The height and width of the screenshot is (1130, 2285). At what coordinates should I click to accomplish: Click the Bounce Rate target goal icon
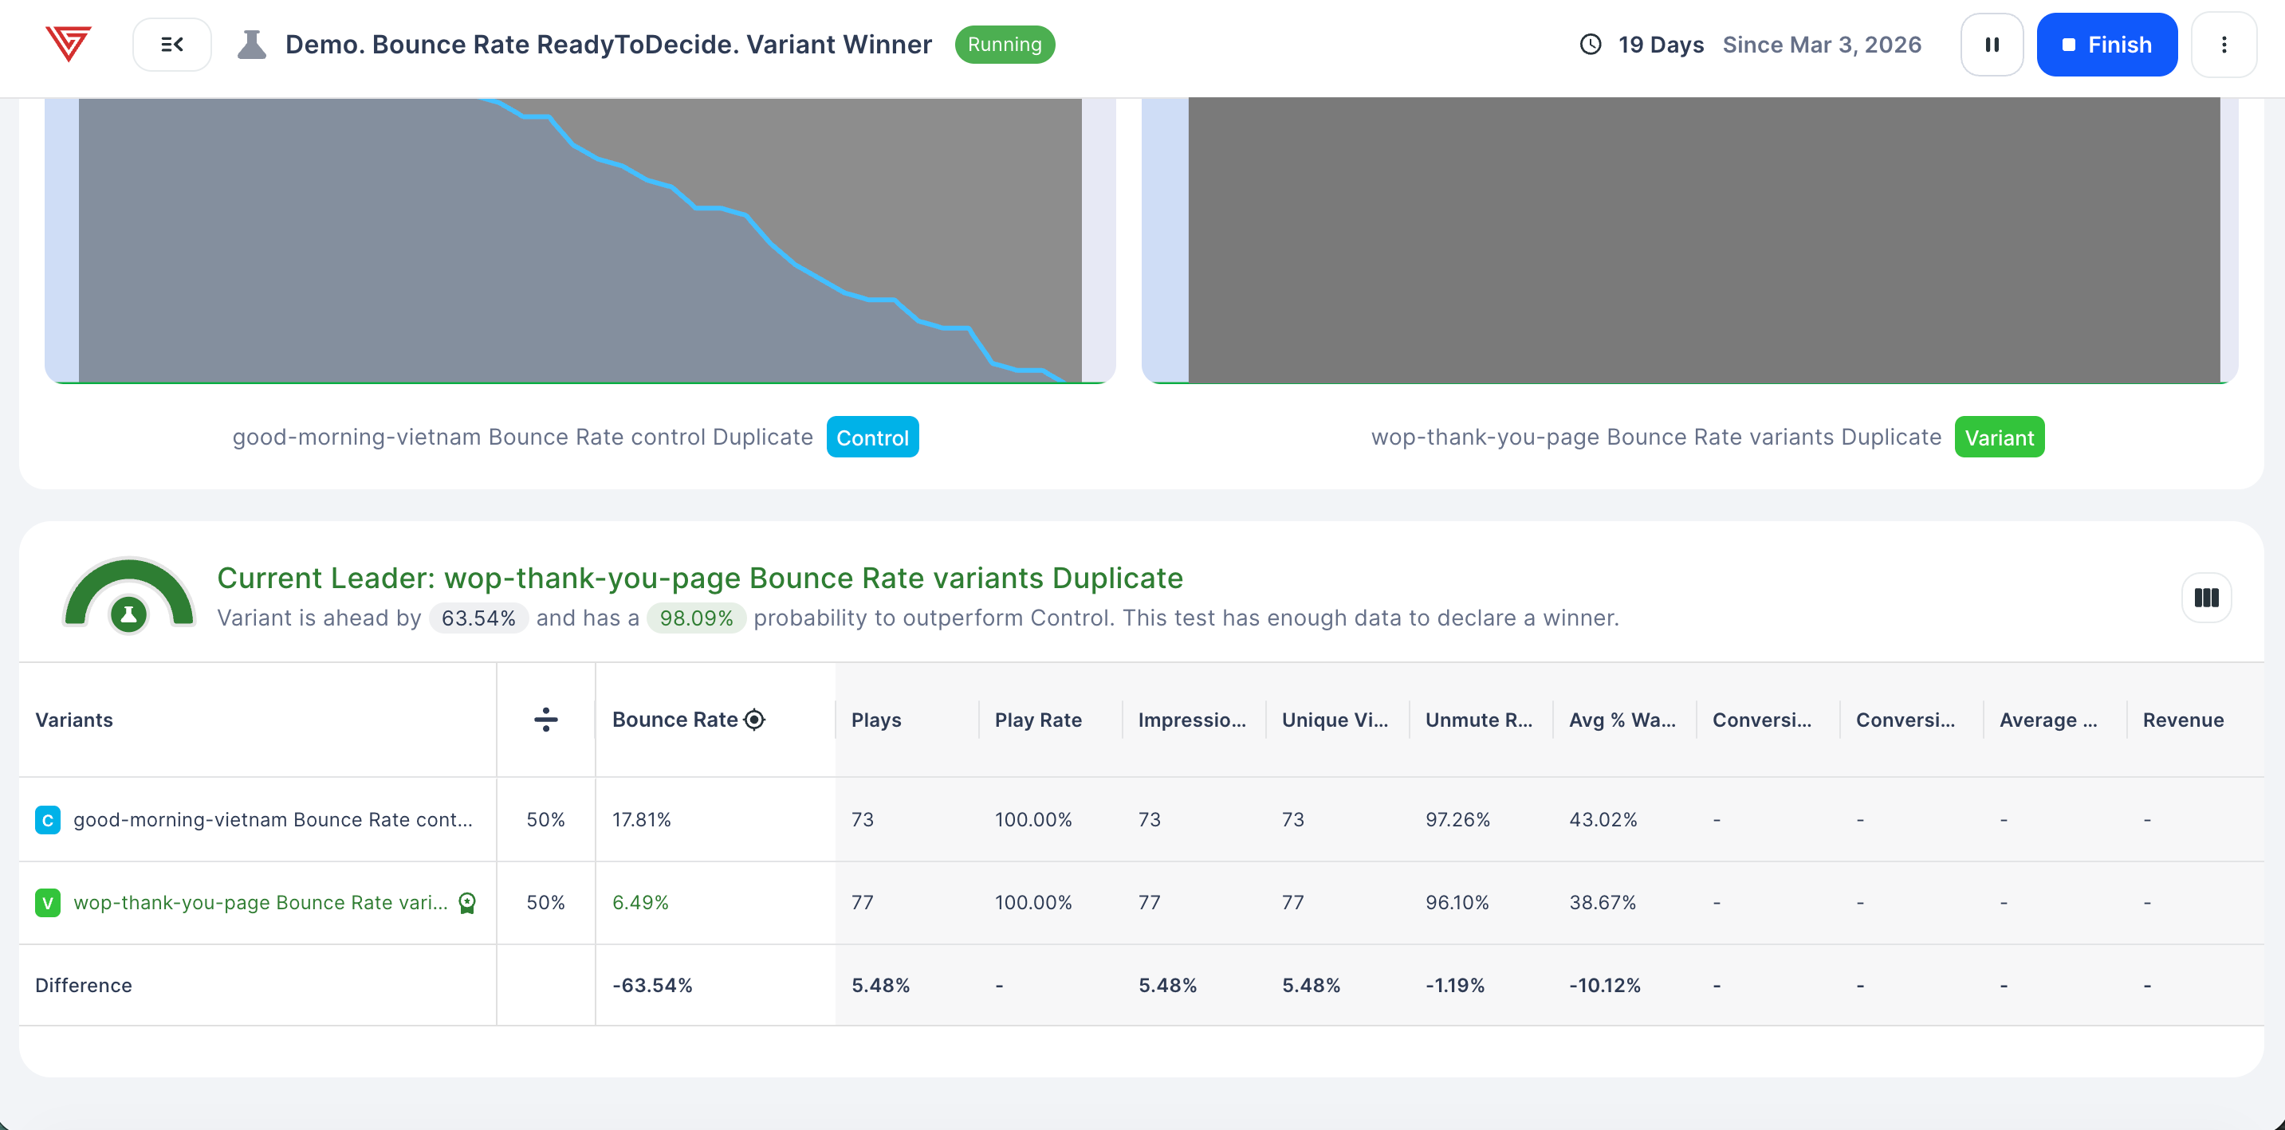click(754, 719)
